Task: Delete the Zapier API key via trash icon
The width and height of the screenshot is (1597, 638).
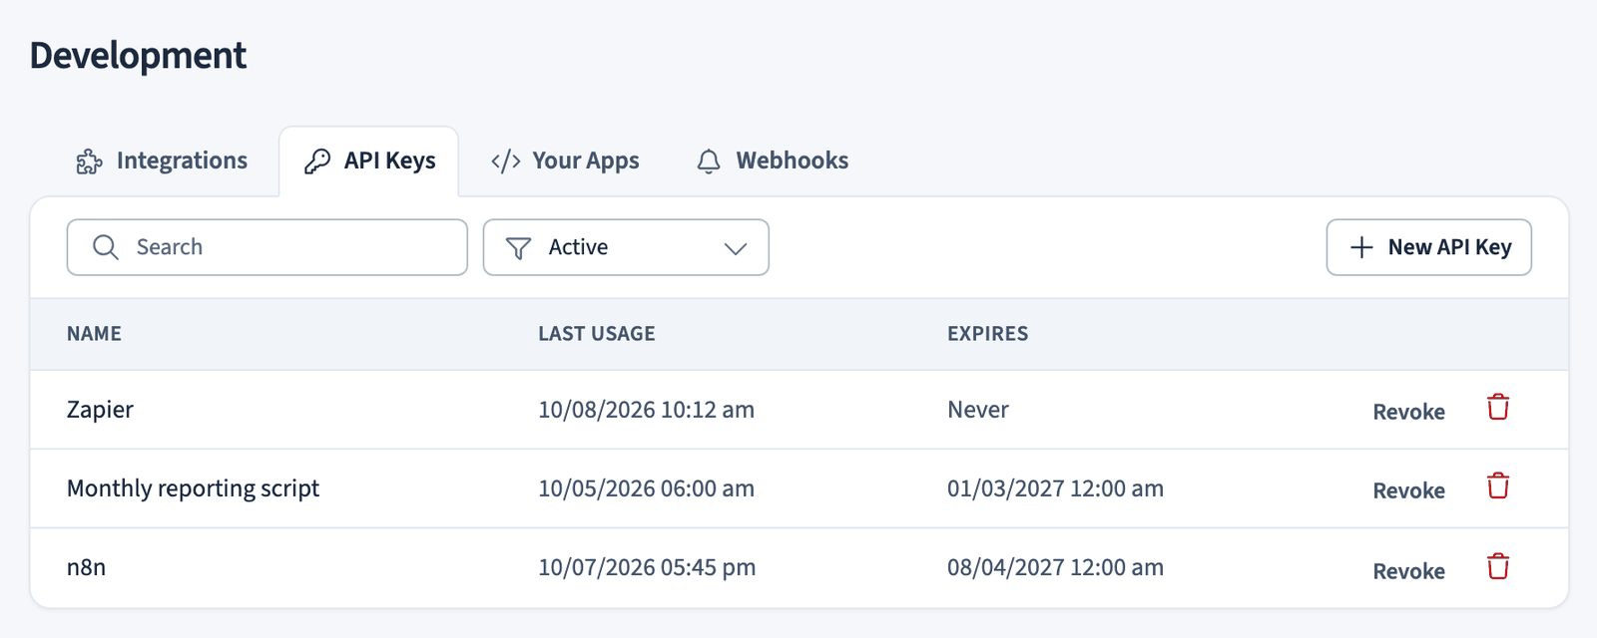Action: [1498, 407]
